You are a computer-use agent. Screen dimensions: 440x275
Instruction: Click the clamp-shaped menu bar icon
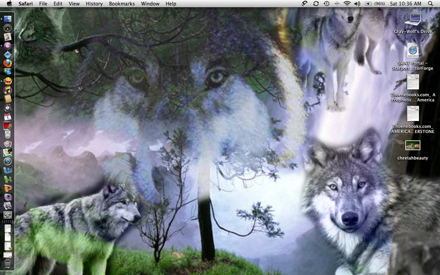[305, 3]
